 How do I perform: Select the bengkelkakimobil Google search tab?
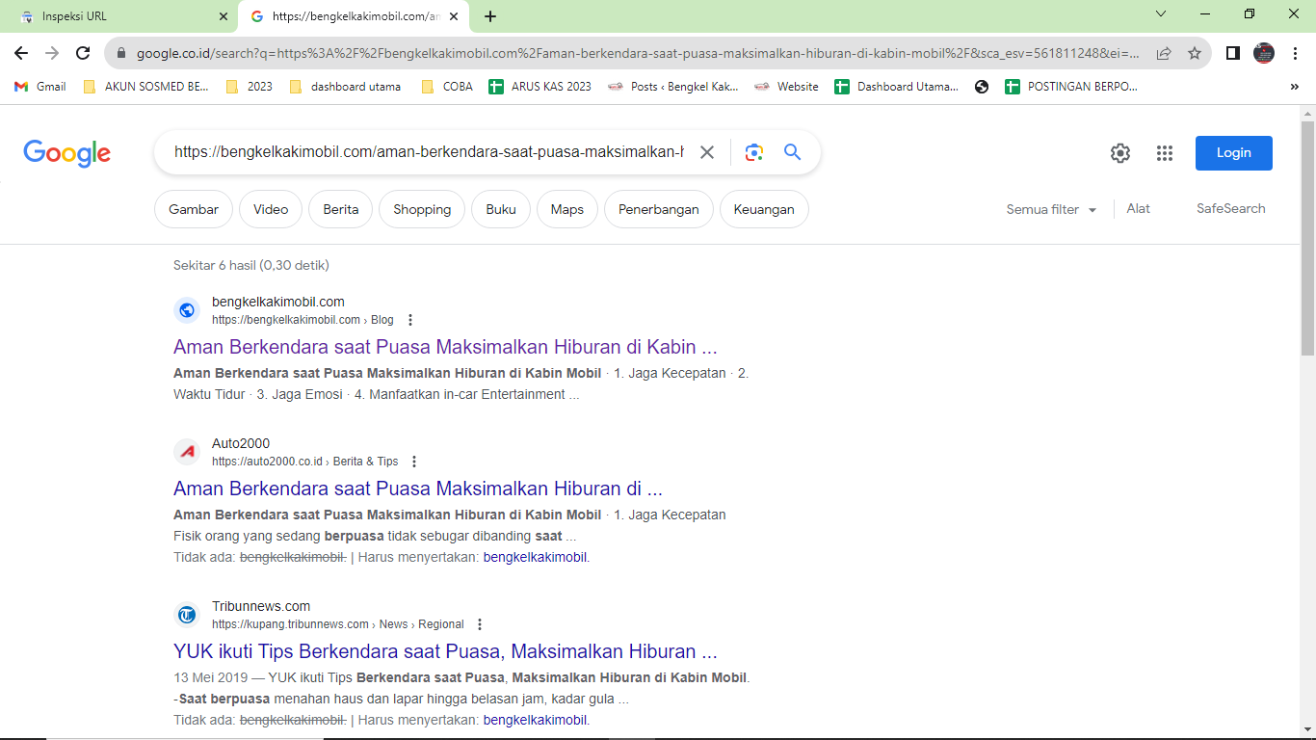(x=354, y=16)
